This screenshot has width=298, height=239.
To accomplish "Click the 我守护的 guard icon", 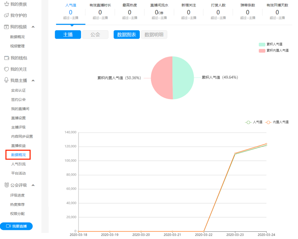I will coord(7,15).
